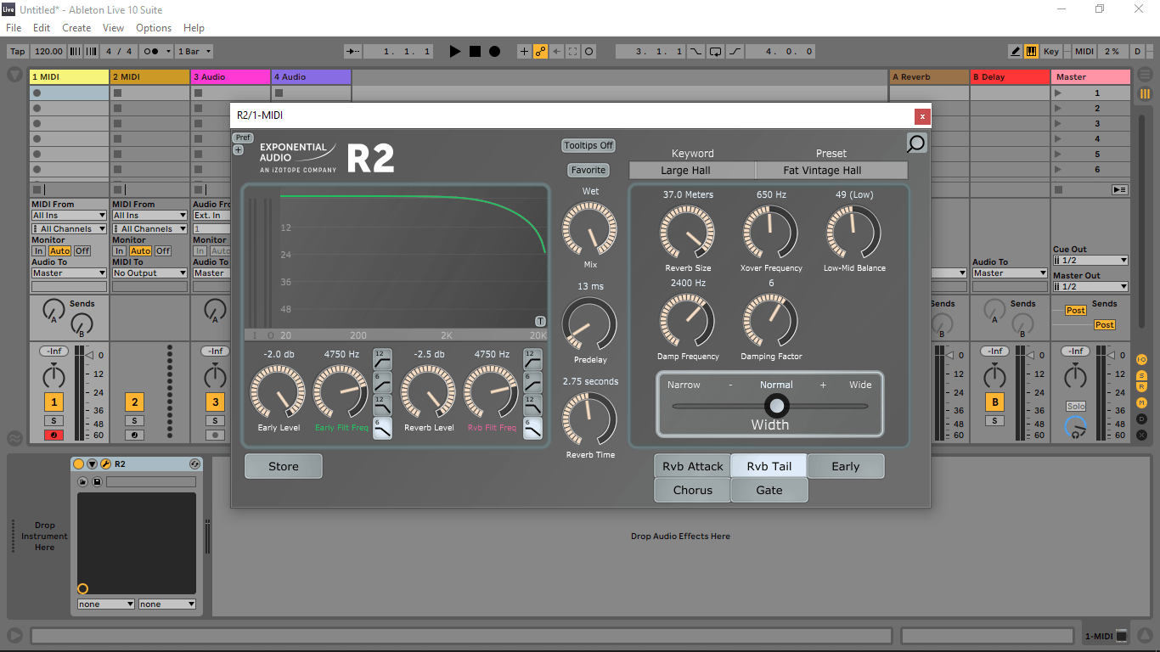Image resolution: width=1160 pixels, height=652 pixels.
Task: Select Early filter 12 dB high-pass slope
Action: [x=383, y=358]
